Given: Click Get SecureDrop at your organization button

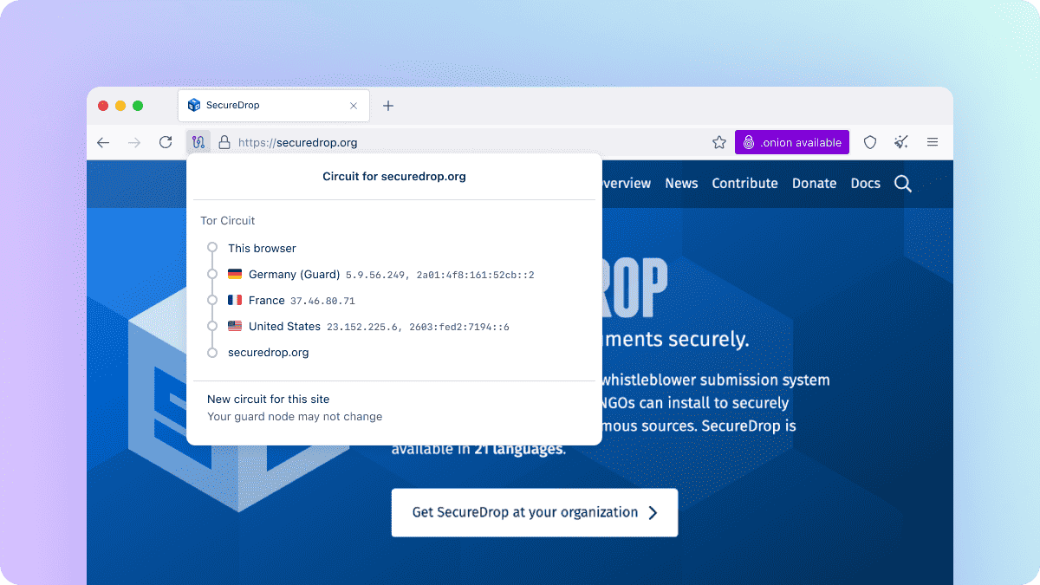Looking at the screenshot, I should [x=535, y=512].
